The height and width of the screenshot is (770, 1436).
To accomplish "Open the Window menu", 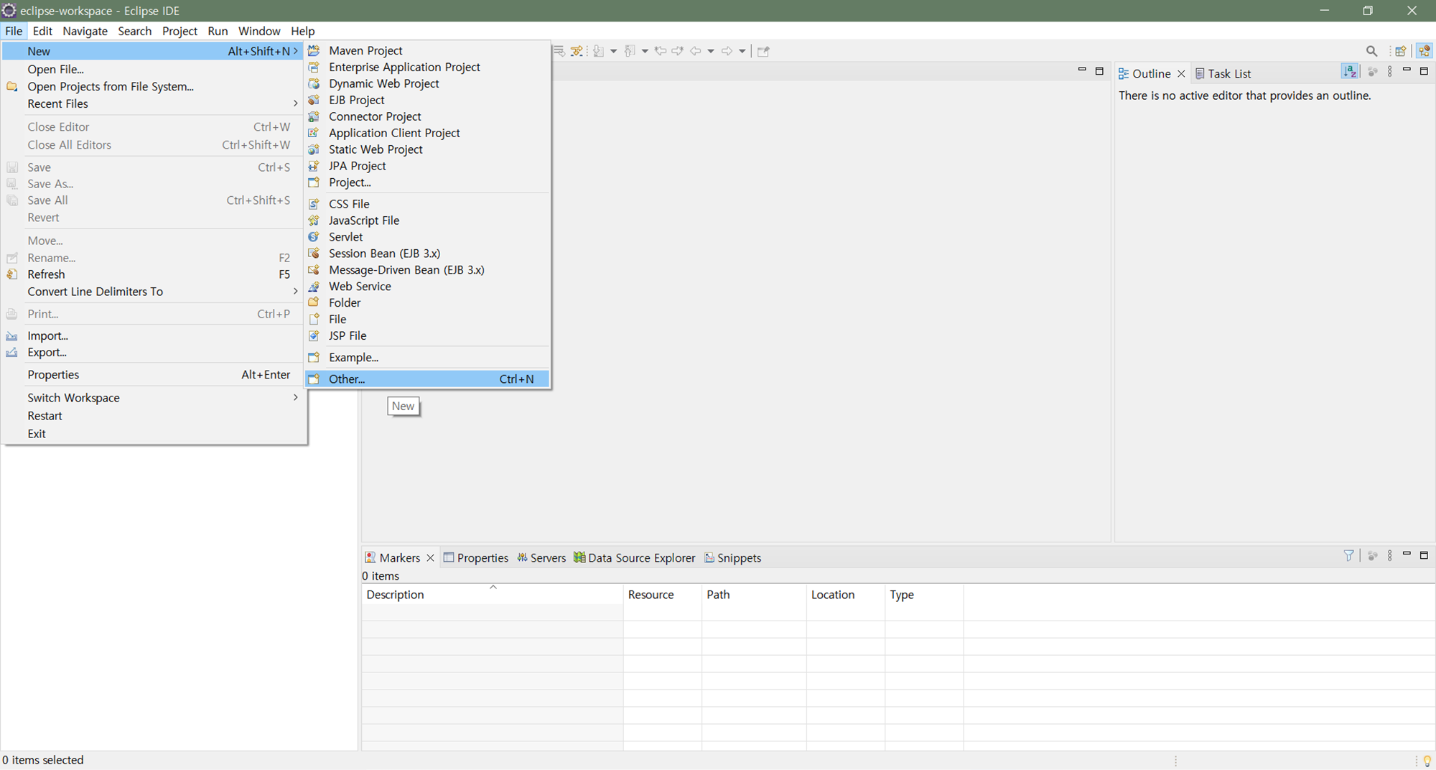I will click(259, 31).
